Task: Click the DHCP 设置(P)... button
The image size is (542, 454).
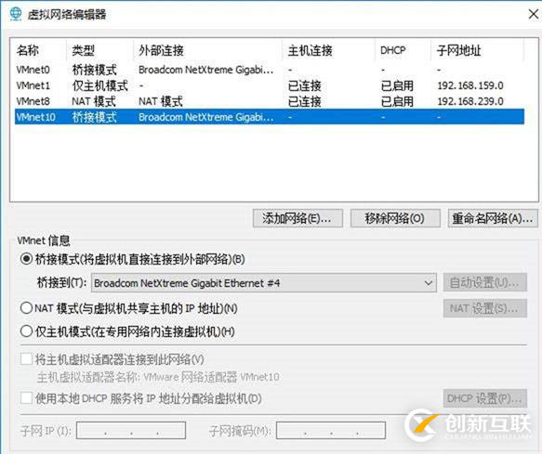Action: 485,398
